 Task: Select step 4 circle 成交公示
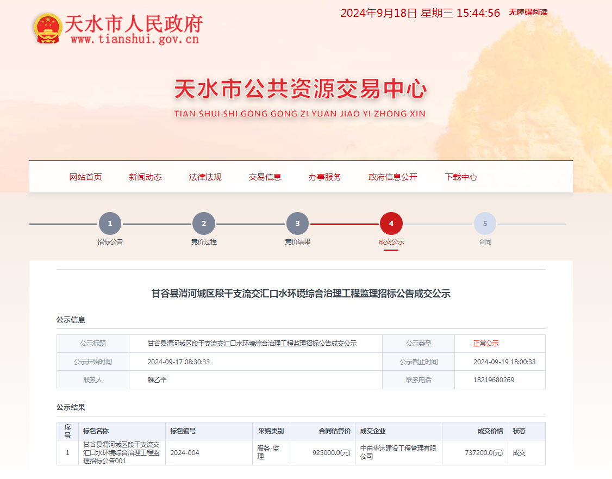tap(391, 223)
